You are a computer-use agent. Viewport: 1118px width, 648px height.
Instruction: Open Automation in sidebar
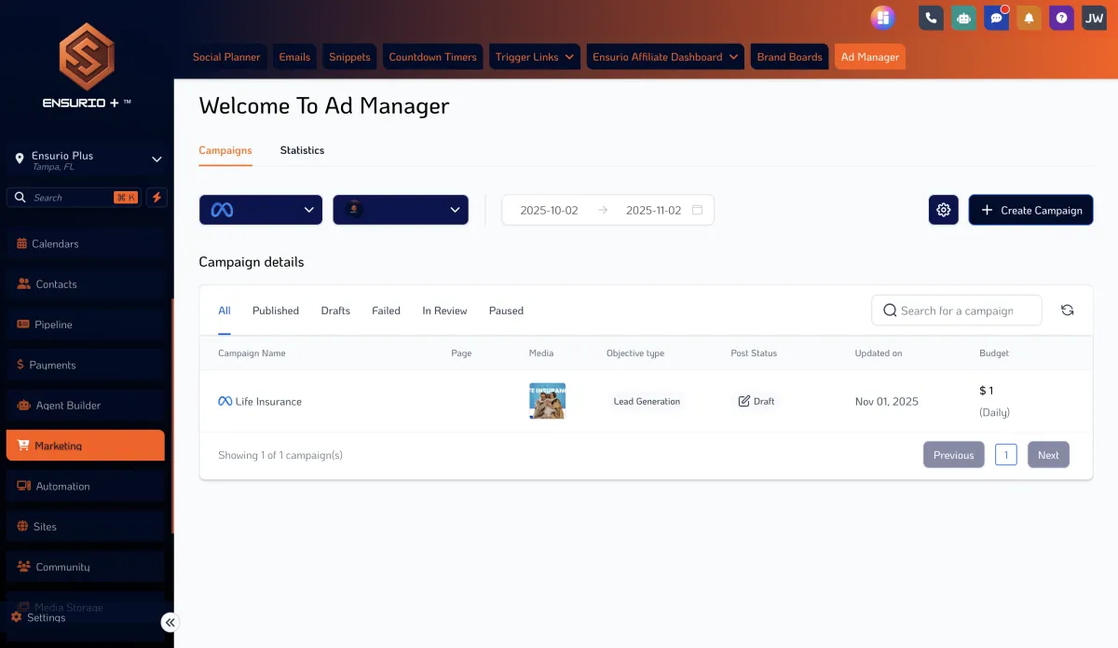point(86,486)
